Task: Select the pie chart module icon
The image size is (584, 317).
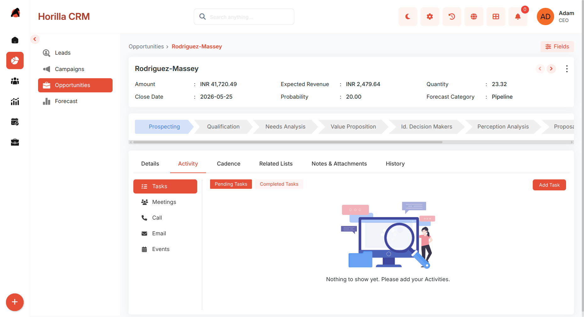Action: point(15,60)
